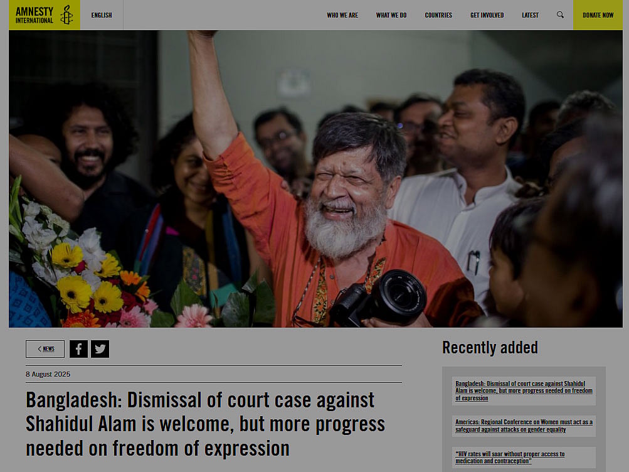The image size is (629, 472).
Task: Open the Bangladesh Shahidul Alam recent link
Action: pyautogui.click(x=524, y=391)
